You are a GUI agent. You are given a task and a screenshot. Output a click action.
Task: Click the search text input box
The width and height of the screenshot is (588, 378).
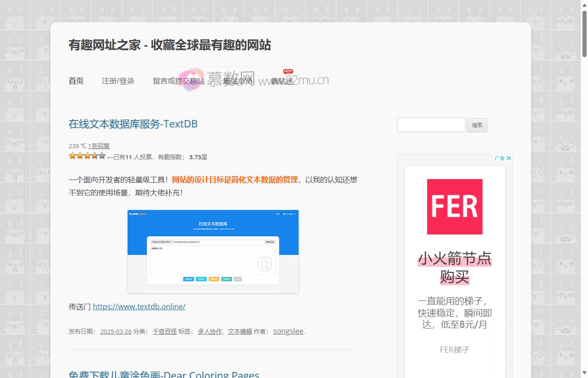pyautogui.click(x=431, y=125)
